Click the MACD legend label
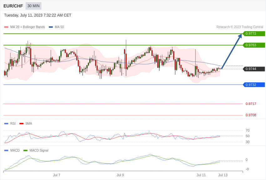266x180 pixels. [15, 150]
